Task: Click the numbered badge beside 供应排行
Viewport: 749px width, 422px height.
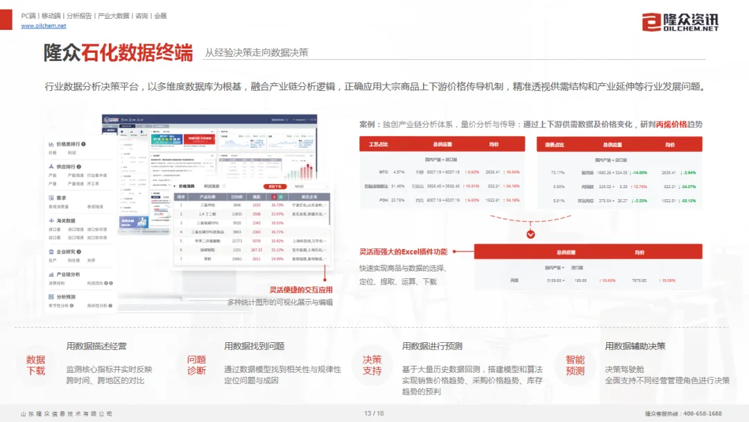Action: point(79,167)
